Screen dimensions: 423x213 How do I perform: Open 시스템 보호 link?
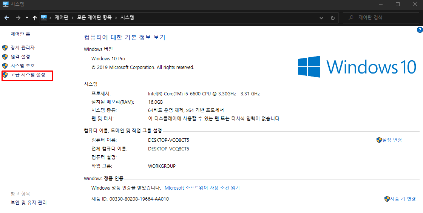click(23, 66)
